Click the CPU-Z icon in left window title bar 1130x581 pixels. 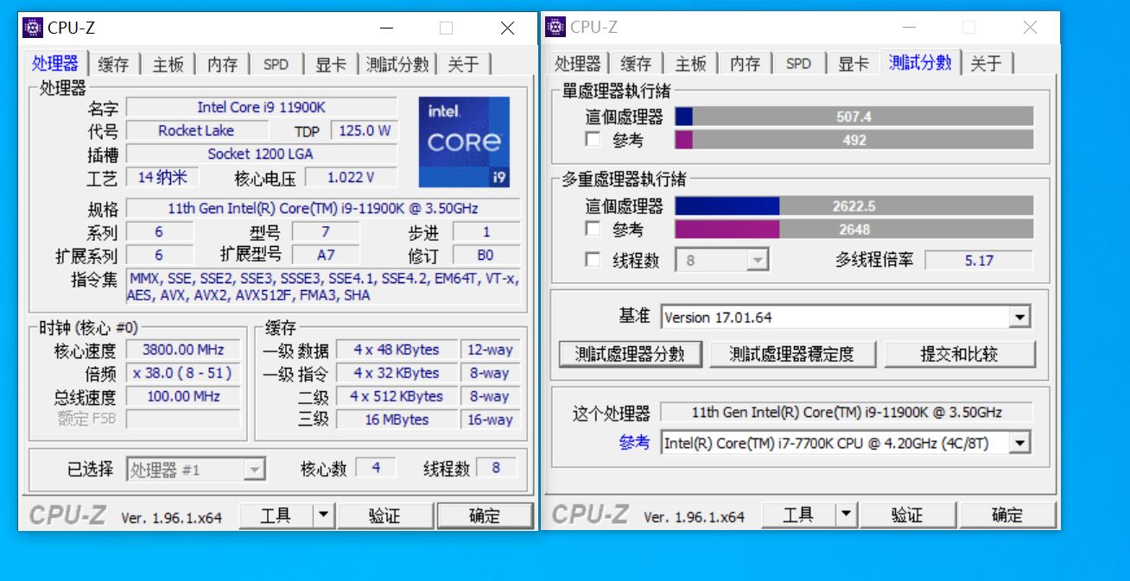[33, 28]
